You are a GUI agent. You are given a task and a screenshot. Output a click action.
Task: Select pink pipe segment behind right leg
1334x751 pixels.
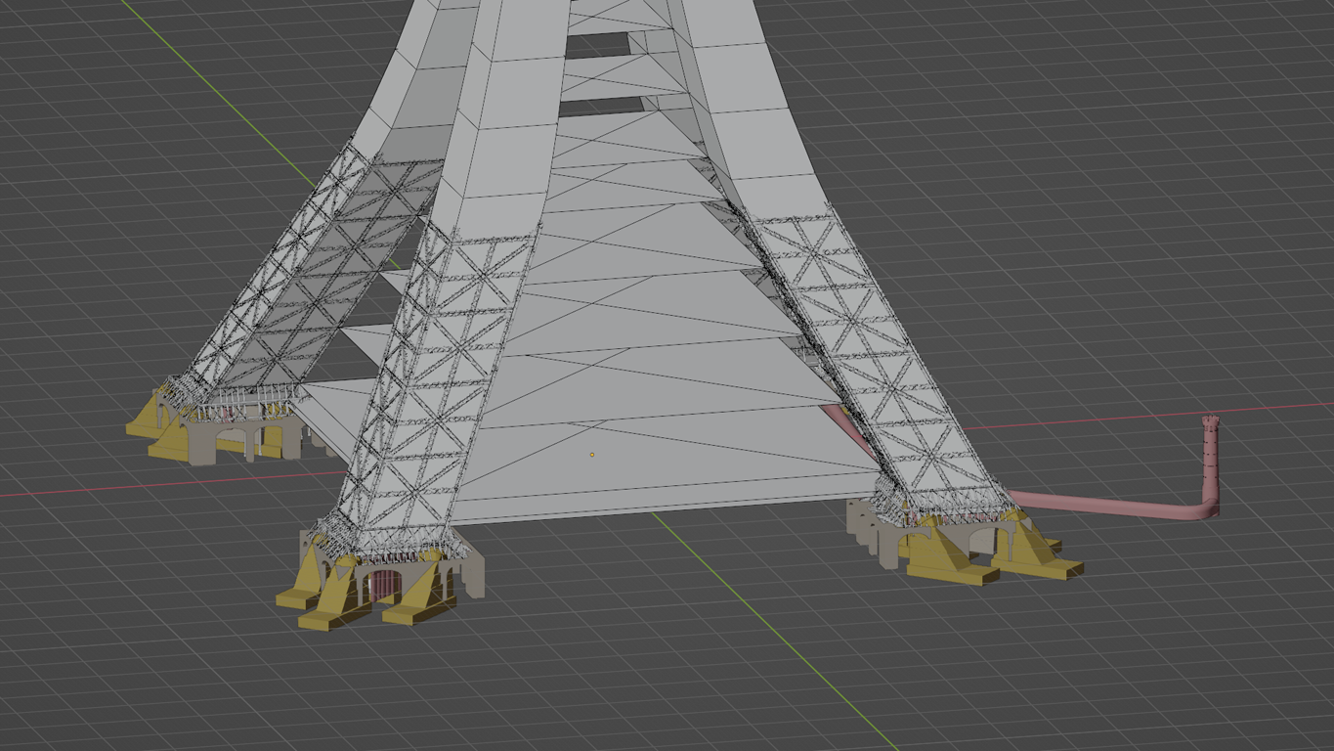(837, 420)
